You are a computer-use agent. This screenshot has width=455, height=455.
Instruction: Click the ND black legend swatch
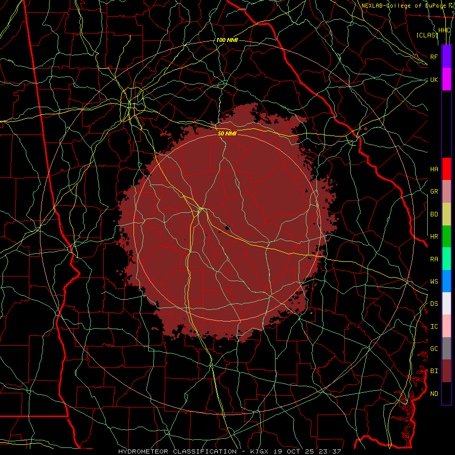coord(446,393)
